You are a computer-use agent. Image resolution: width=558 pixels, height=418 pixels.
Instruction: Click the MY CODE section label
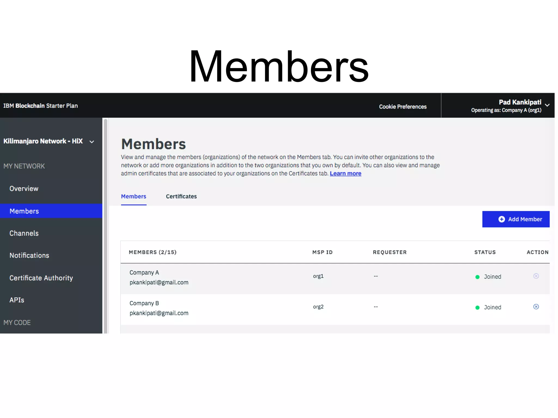tap(17, 322)
